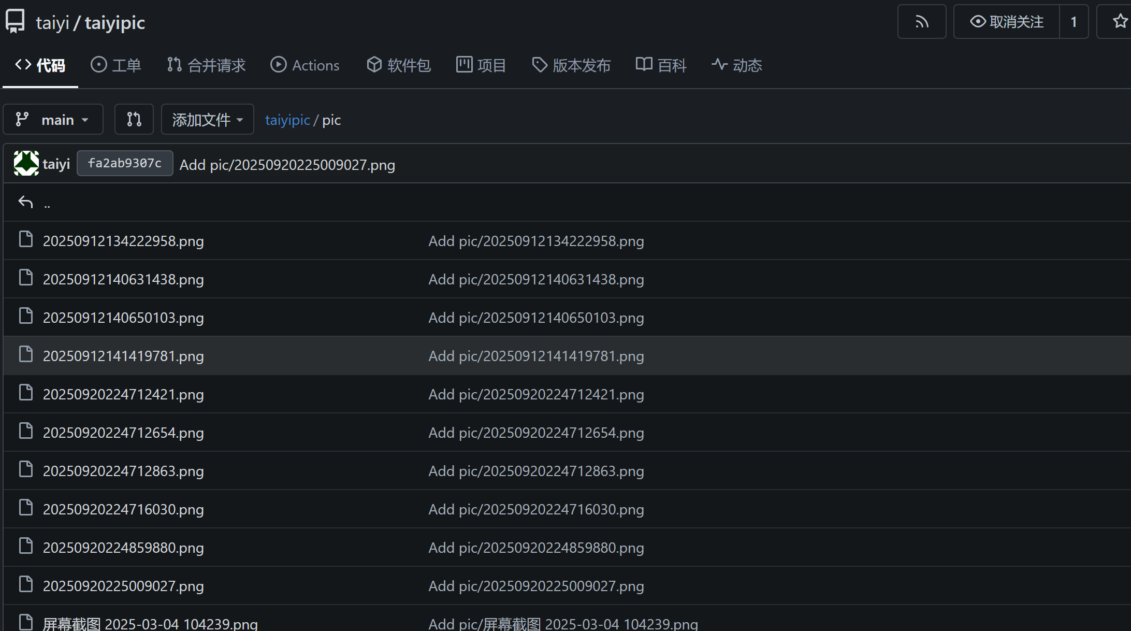
Task: Open the file 20250912141419781.png
Action: [123, 356]
